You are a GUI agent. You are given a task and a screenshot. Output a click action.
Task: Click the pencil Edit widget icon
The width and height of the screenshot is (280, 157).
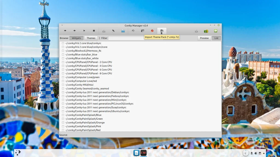113,31
